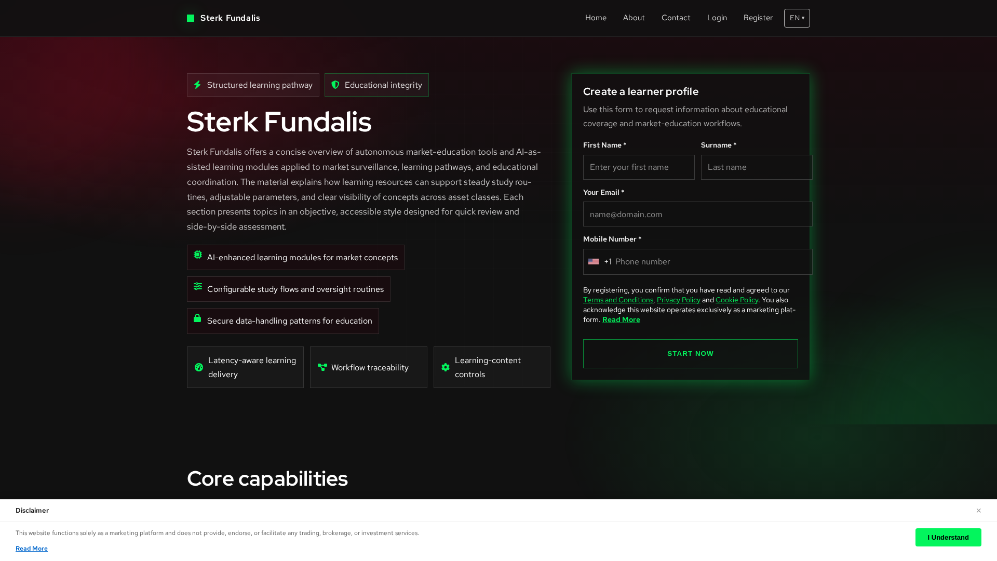Click the Create a learner profile heading
Image resolution: width=997 pixels, height=561 pixels.
(x=641, y=91)
